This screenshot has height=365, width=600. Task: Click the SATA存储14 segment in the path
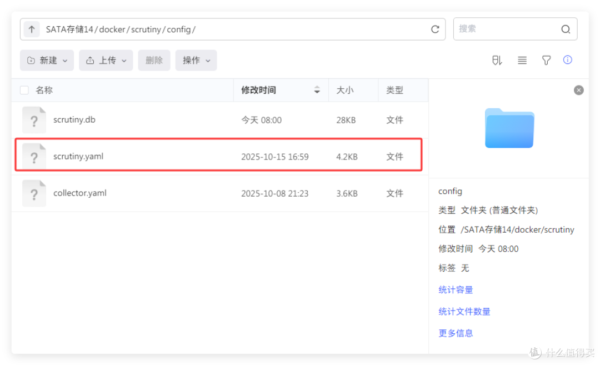point(69,29)
